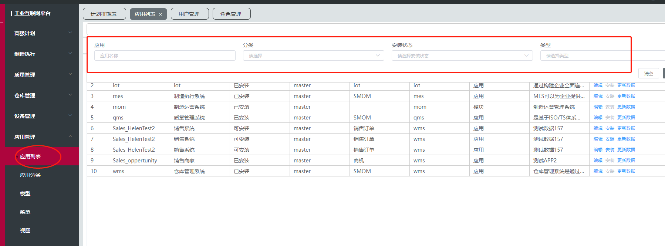Open 应用分类 in the sidebar
Viewport: 665px width, 246px height.
[30, 175]
